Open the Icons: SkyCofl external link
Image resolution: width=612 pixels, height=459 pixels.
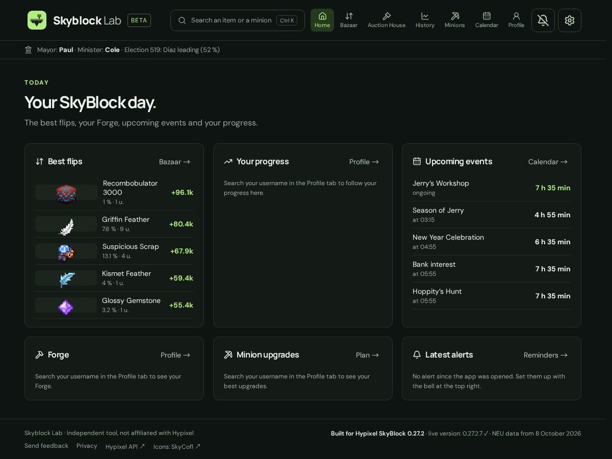click(177, 446)
